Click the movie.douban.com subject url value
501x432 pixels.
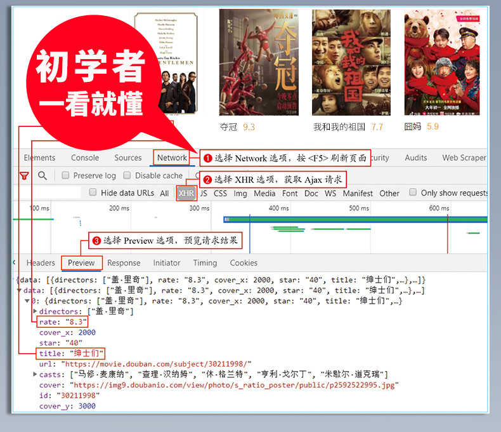[x=156, y=364]
